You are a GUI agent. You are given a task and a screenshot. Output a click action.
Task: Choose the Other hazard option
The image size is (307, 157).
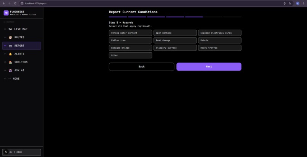[130, 55]
